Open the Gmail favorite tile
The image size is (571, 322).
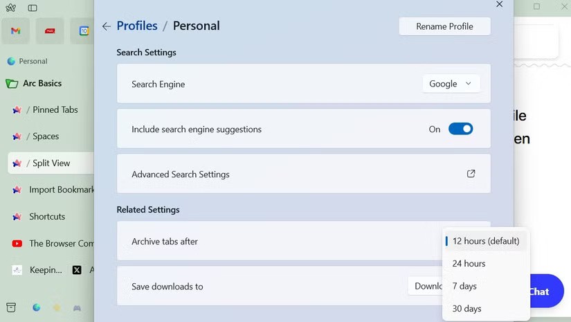coord(16,31)
